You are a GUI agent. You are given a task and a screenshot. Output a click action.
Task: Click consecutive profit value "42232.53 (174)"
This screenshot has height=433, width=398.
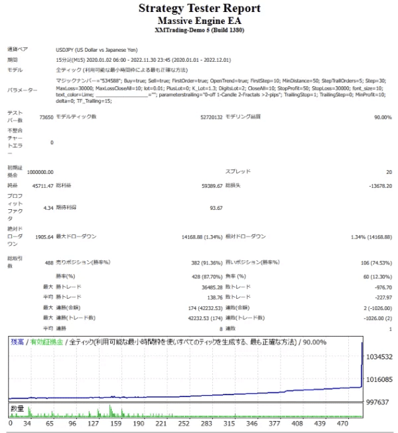click(205, 318)
